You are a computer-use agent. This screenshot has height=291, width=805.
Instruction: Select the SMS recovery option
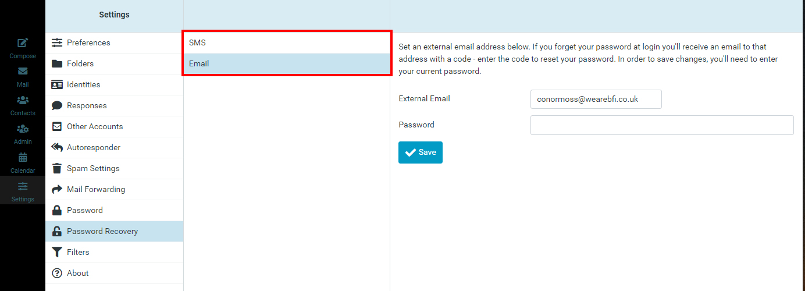point(286,42)
